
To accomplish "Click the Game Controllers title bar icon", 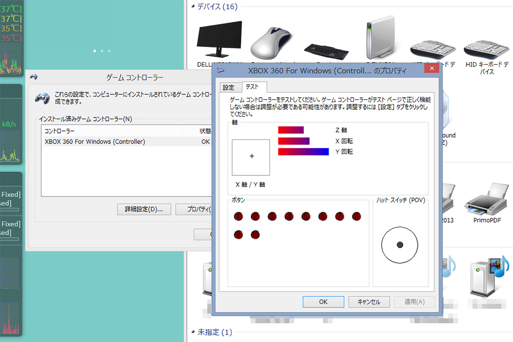I will point(34,77).
